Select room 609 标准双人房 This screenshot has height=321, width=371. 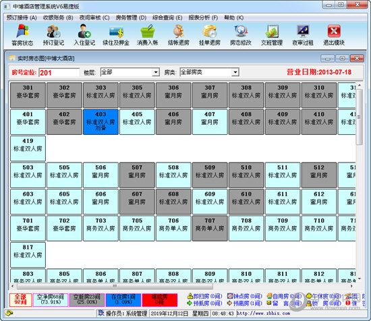pyautogui.click(x=210, y=202)
